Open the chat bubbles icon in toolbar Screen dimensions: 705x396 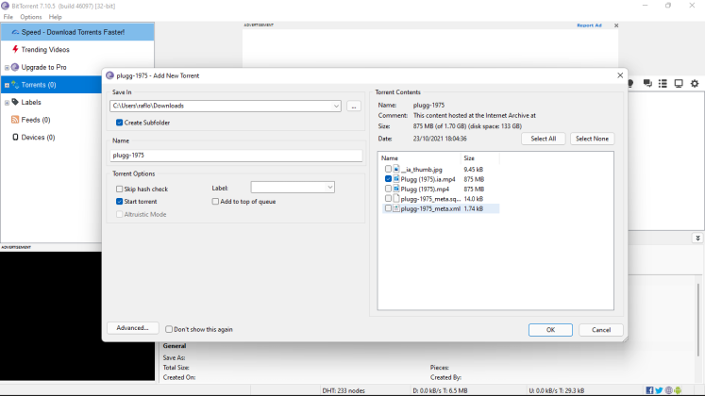click(647, 84)
